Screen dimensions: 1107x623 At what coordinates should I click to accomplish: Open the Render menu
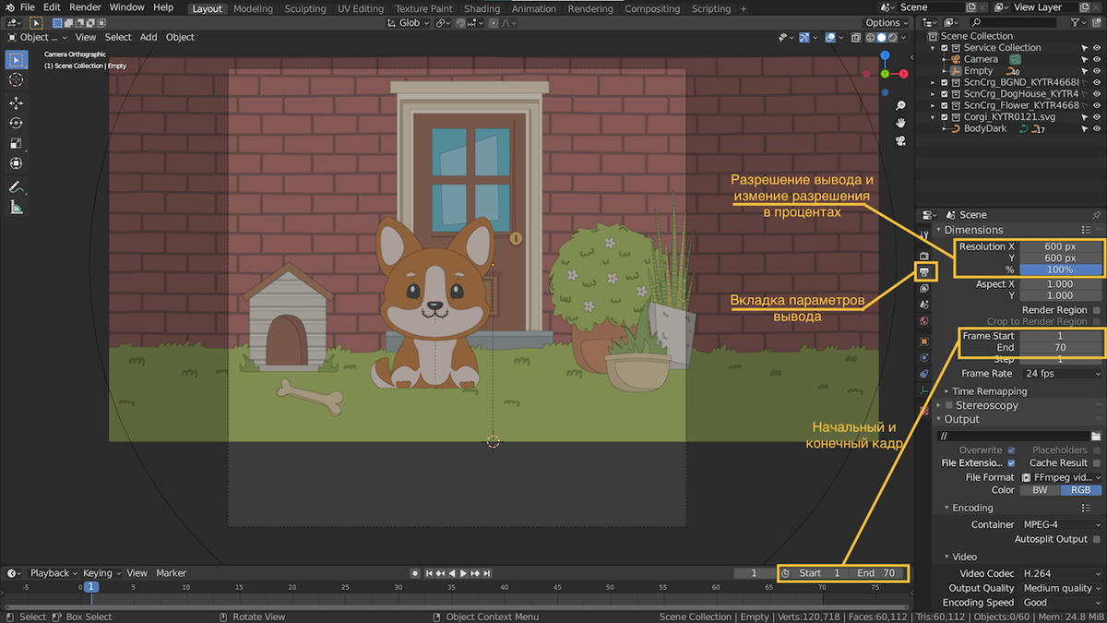[85, 6]
